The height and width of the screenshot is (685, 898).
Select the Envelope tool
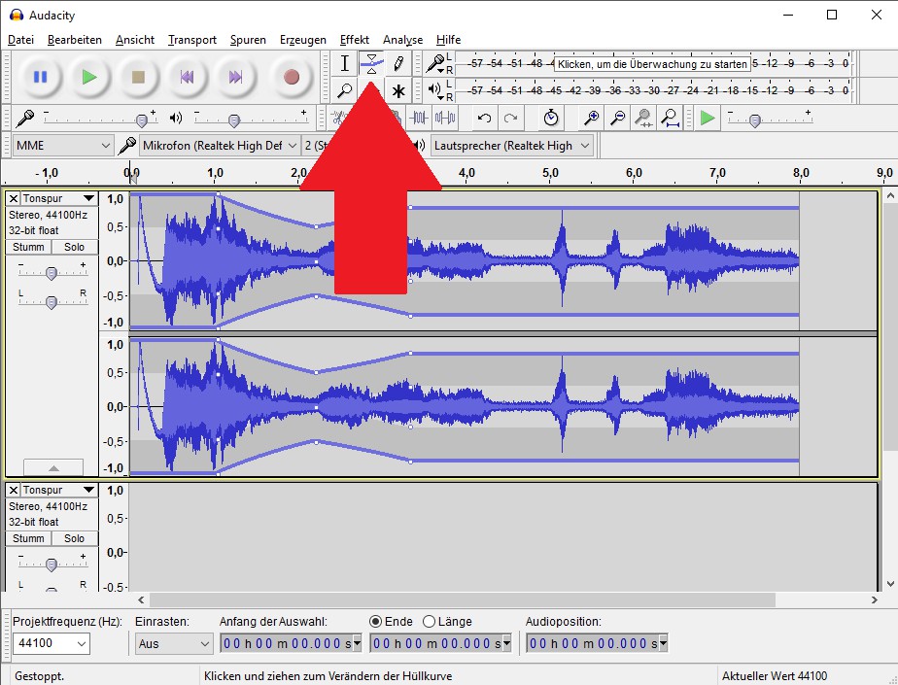(x=371, y=64)
